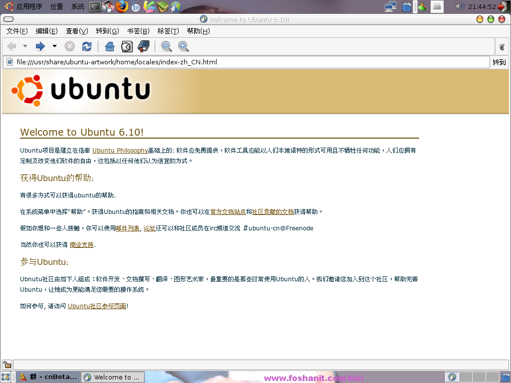This screenshot has height=383, width=511.
Task: Click the 获得Ubuntu的帮助 heading
Action: 57,178
